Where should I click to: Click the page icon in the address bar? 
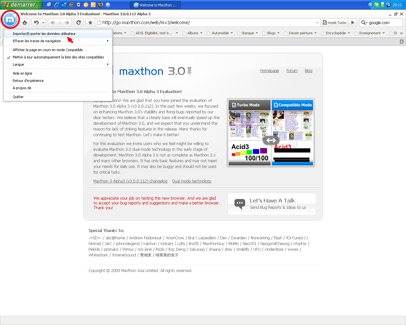(x=99, y=23)
